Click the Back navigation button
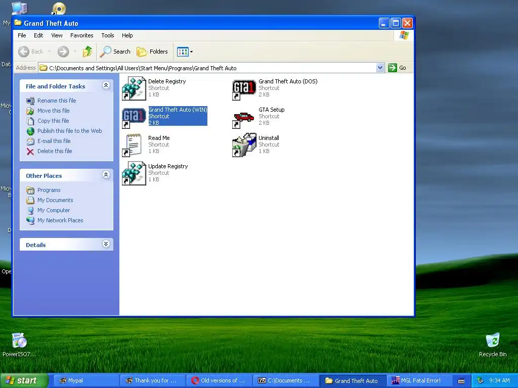518x388 pixels. click(31, 52)
